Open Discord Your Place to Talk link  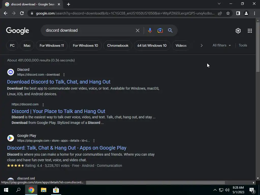[58, 111]
